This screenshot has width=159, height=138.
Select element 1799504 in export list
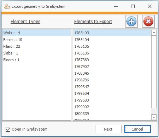(112, 93)
